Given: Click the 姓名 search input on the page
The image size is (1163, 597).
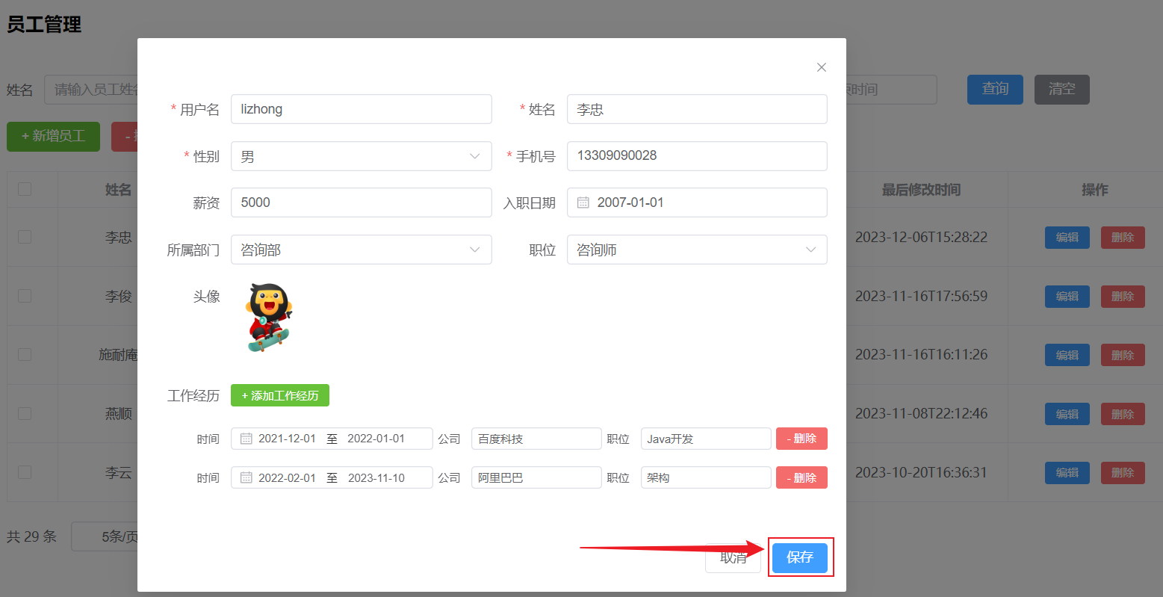Looking at the screenshot, I should 91,90.
